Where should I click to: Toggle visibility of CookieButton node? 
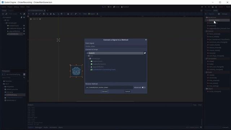pyautogui.click(x=24, y=34)
